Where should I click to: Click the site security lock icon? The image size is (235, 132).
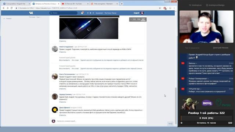pyautogui.click(x=17, y=8)
